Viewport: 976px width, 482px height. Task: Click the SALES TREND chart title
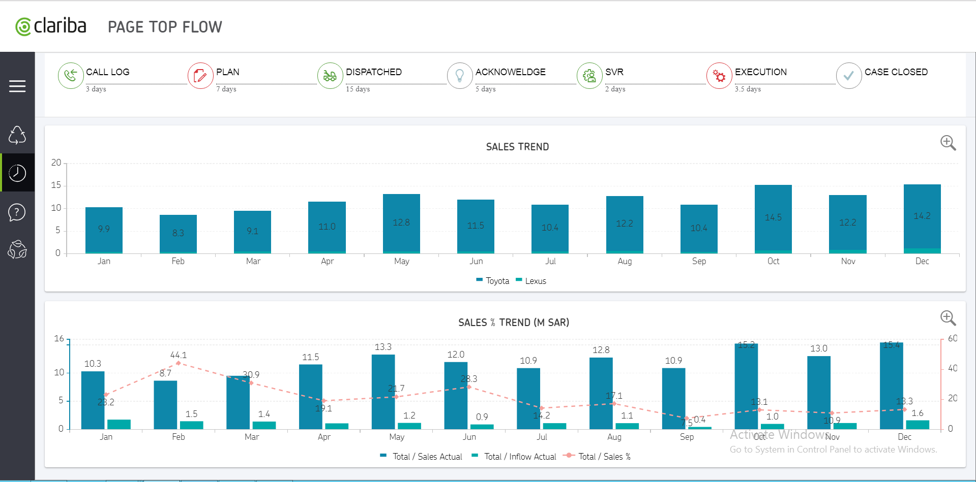[x=517, y=147]
